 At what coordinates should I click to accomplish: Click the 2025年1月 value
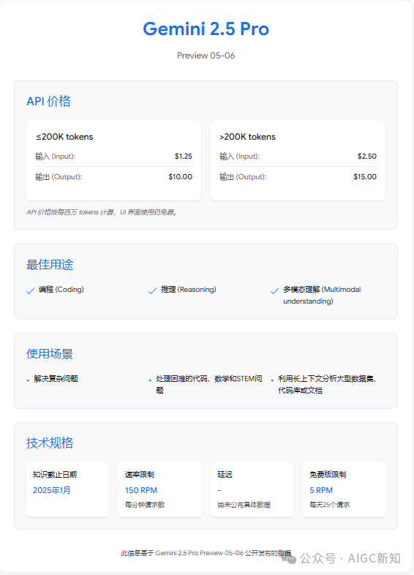click(x=52, y=490)
